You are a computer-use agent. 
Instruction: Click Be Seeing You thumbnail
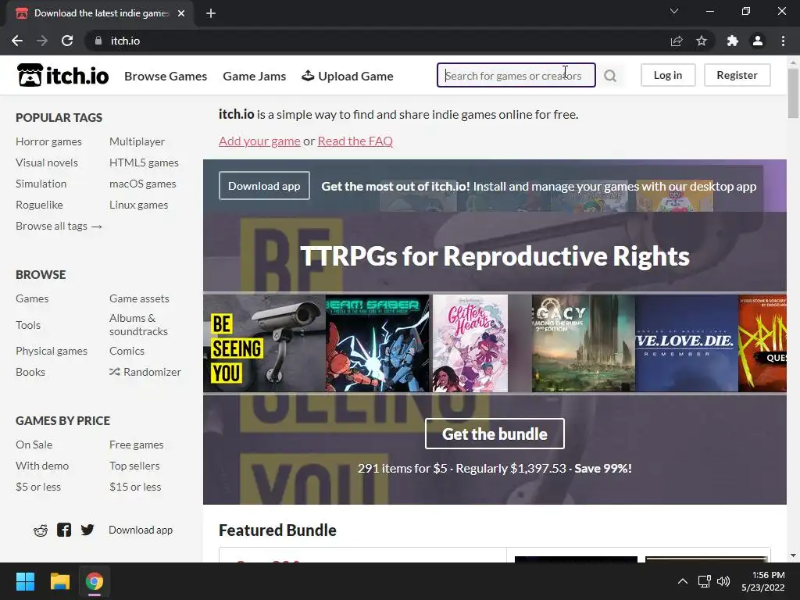click(x=264, y=344)
